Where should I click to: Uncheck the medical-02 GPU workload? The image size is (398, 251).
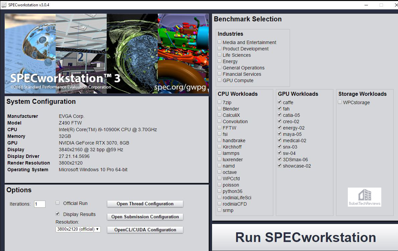tap(280, 140)
